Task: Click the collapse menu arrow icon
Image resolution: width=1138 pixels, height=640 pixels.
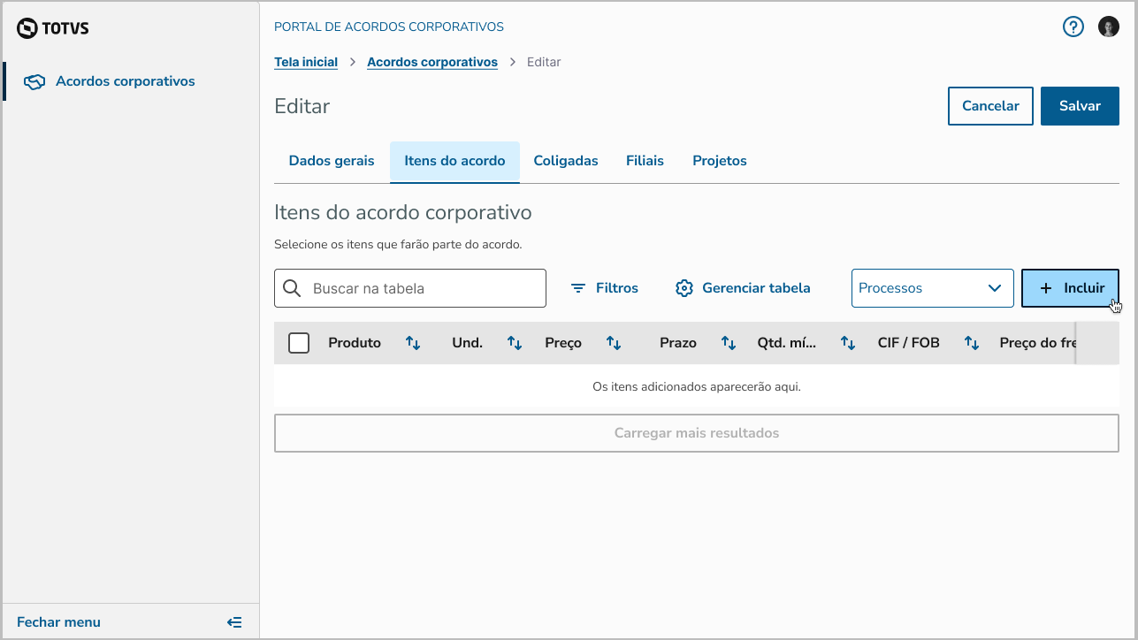Action: pyautogui.click(x=234, y=622)
